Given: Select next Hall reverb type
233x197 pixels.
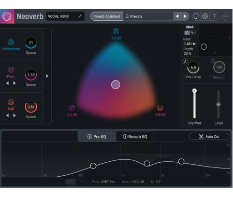Looking at the screenshot, I should (x=14, y=115).
